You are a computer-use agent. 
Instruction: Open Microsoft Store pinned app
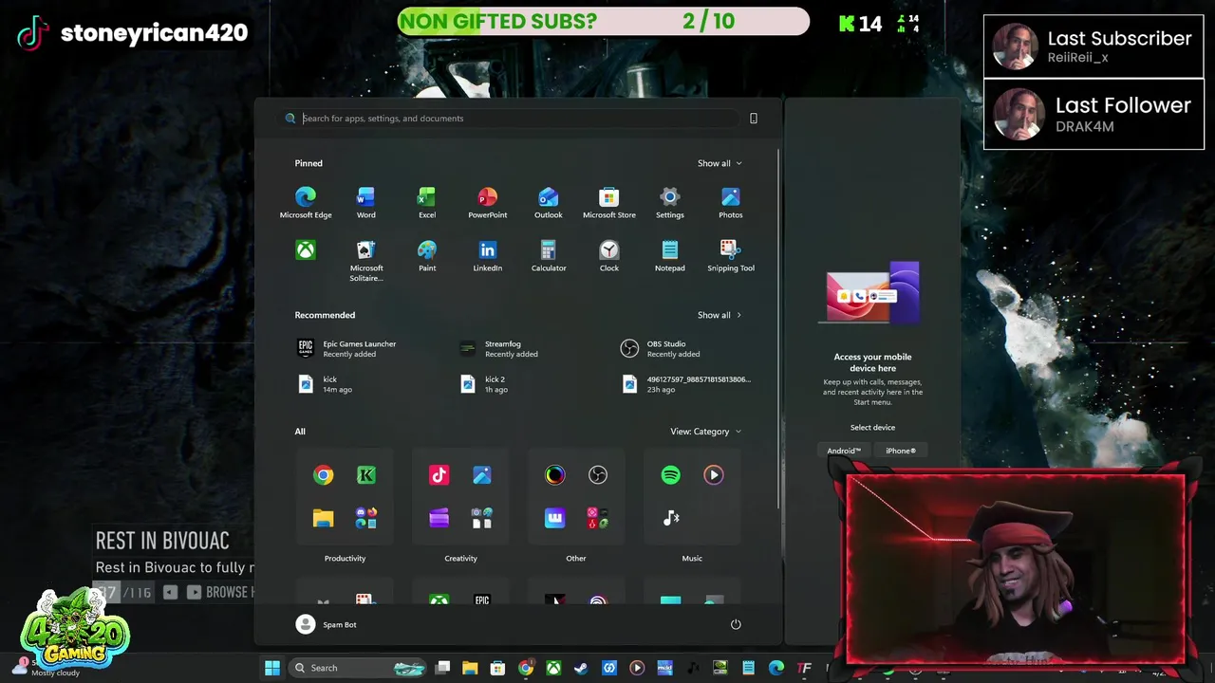click(609, 202)
